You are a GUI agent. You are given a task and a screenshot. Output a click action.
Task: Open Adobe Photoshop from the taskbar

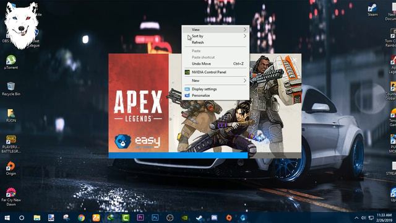[x=155, y=217]
